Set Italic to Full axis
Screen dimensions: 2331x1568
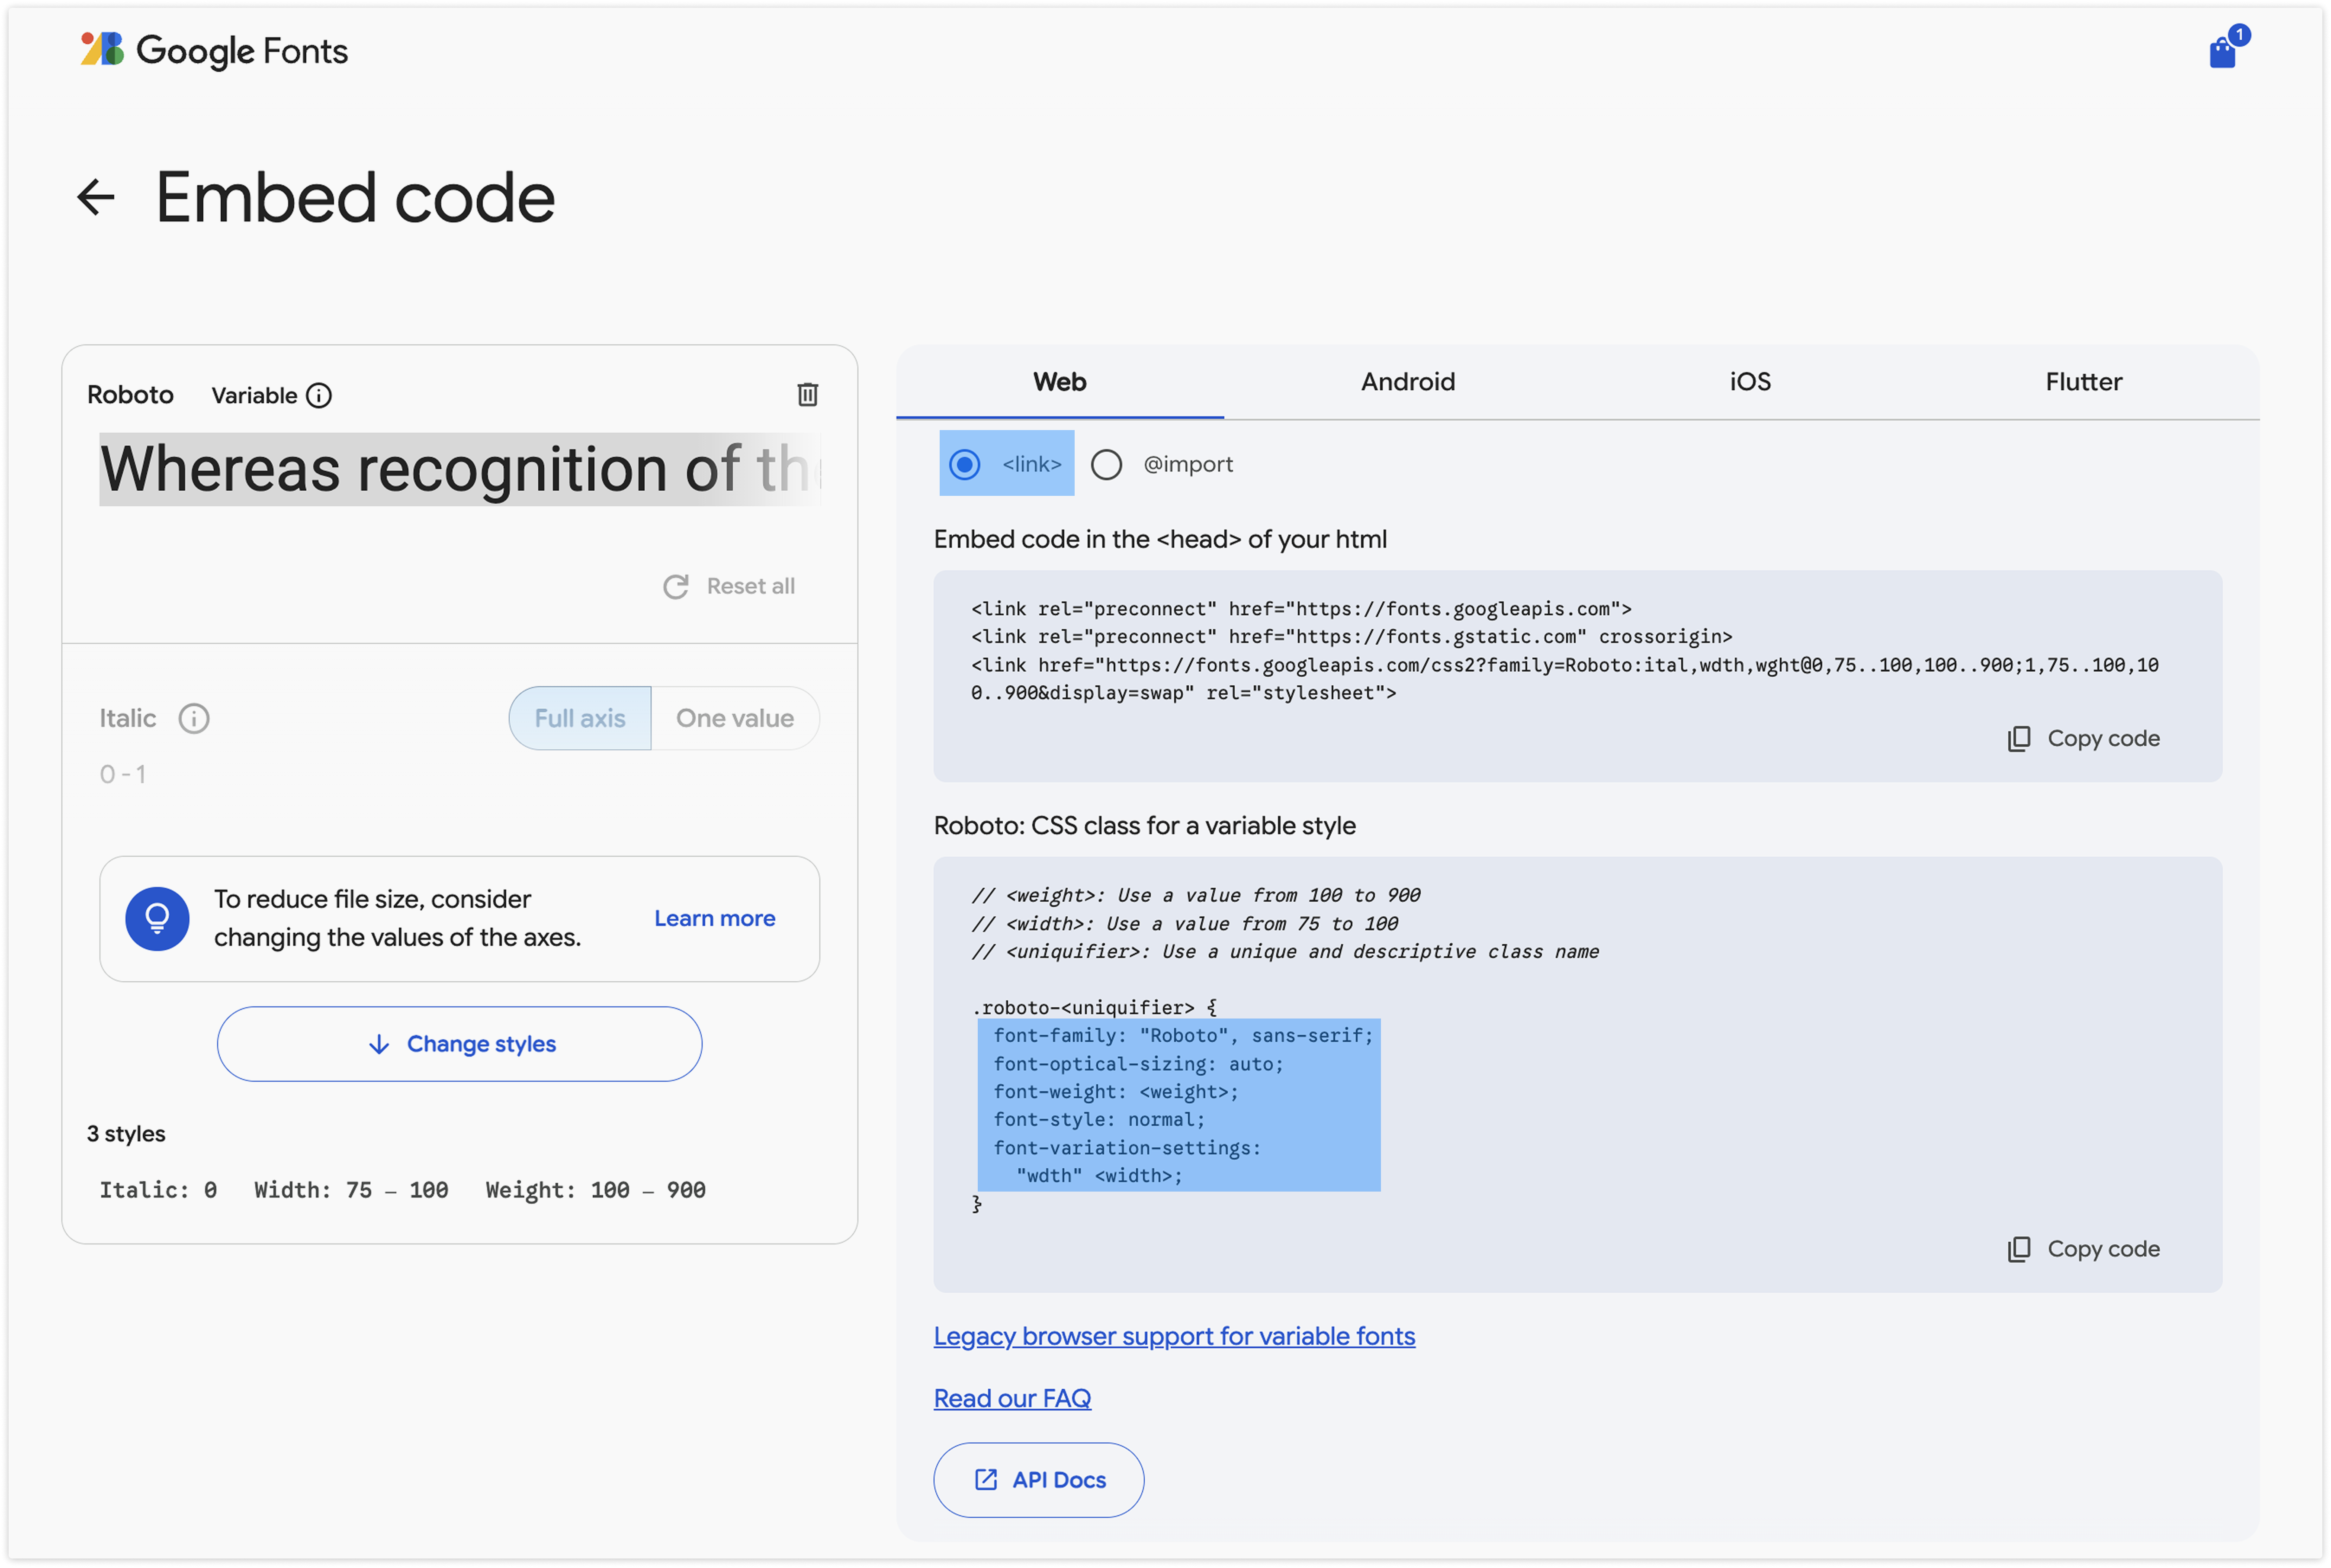[x=580, y=718]
